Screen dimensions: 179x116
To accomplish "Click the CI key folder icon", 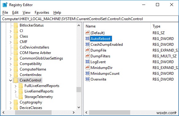I will click(16, 31).
